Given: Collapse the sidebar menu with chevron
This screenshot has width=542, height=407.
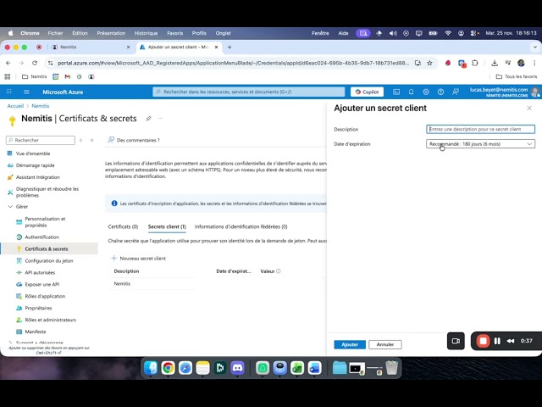Looking at the screenshot, I should (92, 140).
